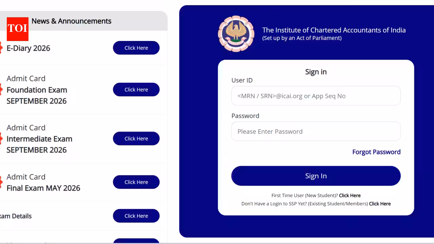Click the News & Announcements header

coord(72,21)
